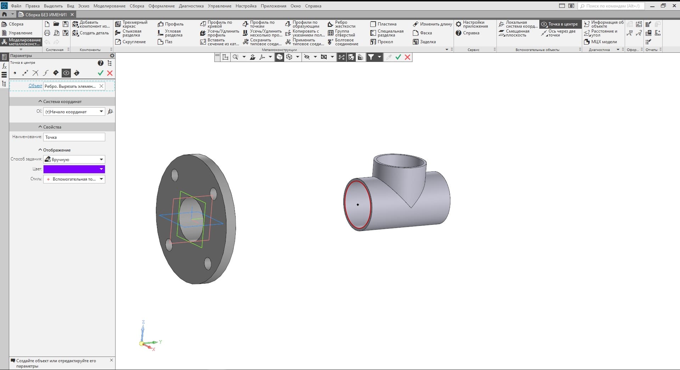The width and height of the screenshot is (680, 370).
Task: Select the 'Фаска' tool
Action: (422, 33)
